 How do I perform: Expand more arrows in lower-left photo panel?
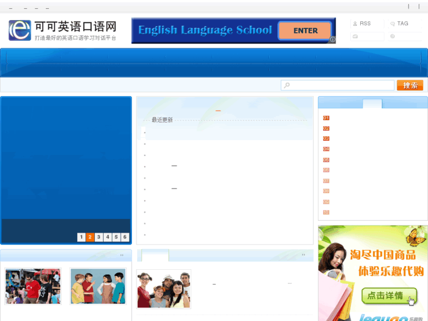click(122, 255)
